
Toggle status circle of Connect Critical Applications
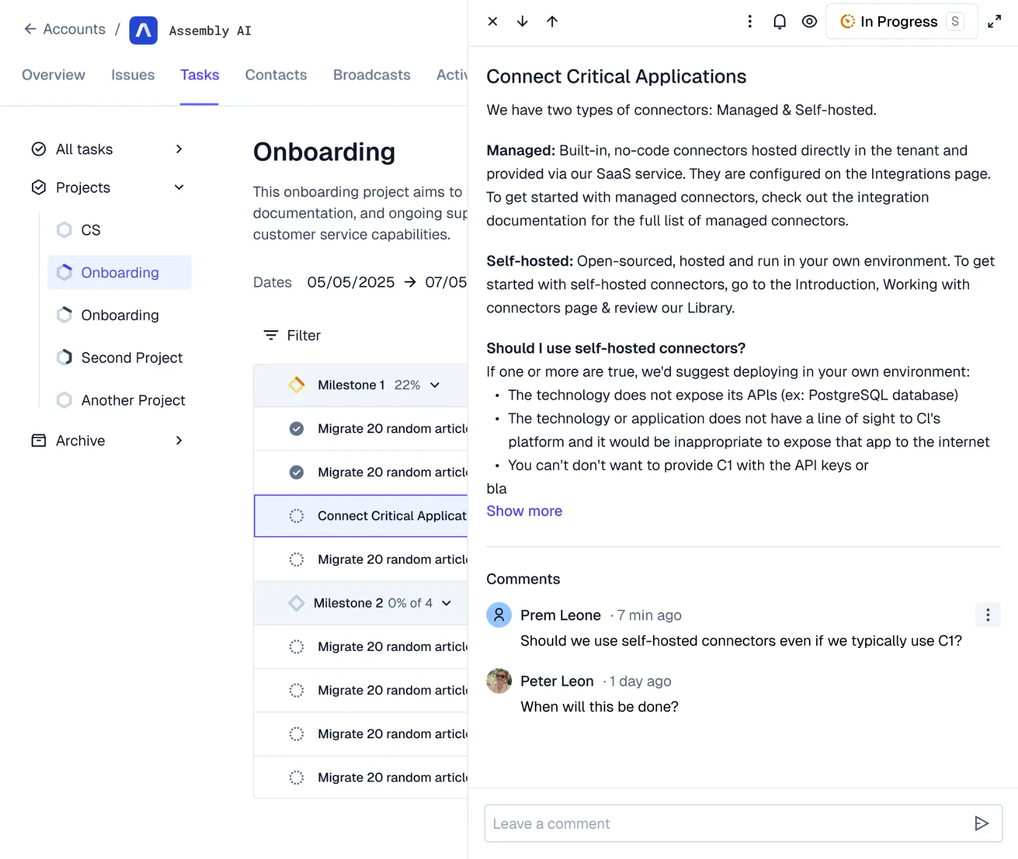(296, 516)
